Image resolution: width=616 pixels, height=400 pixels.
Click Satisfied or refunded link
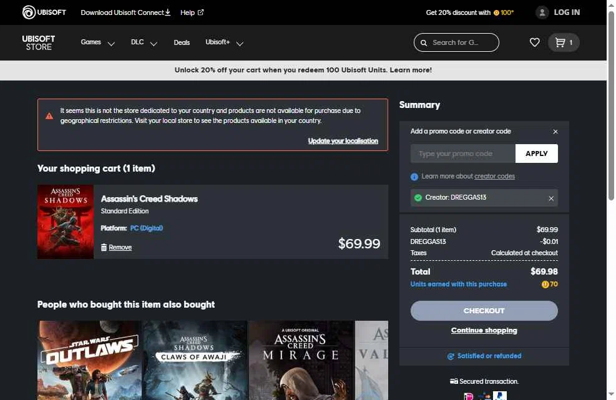coord(489,356)
